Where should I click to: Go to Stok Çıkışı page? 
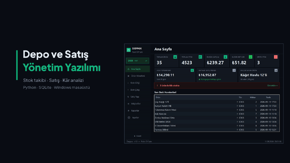pyautogui.click(x=138, y=90)
